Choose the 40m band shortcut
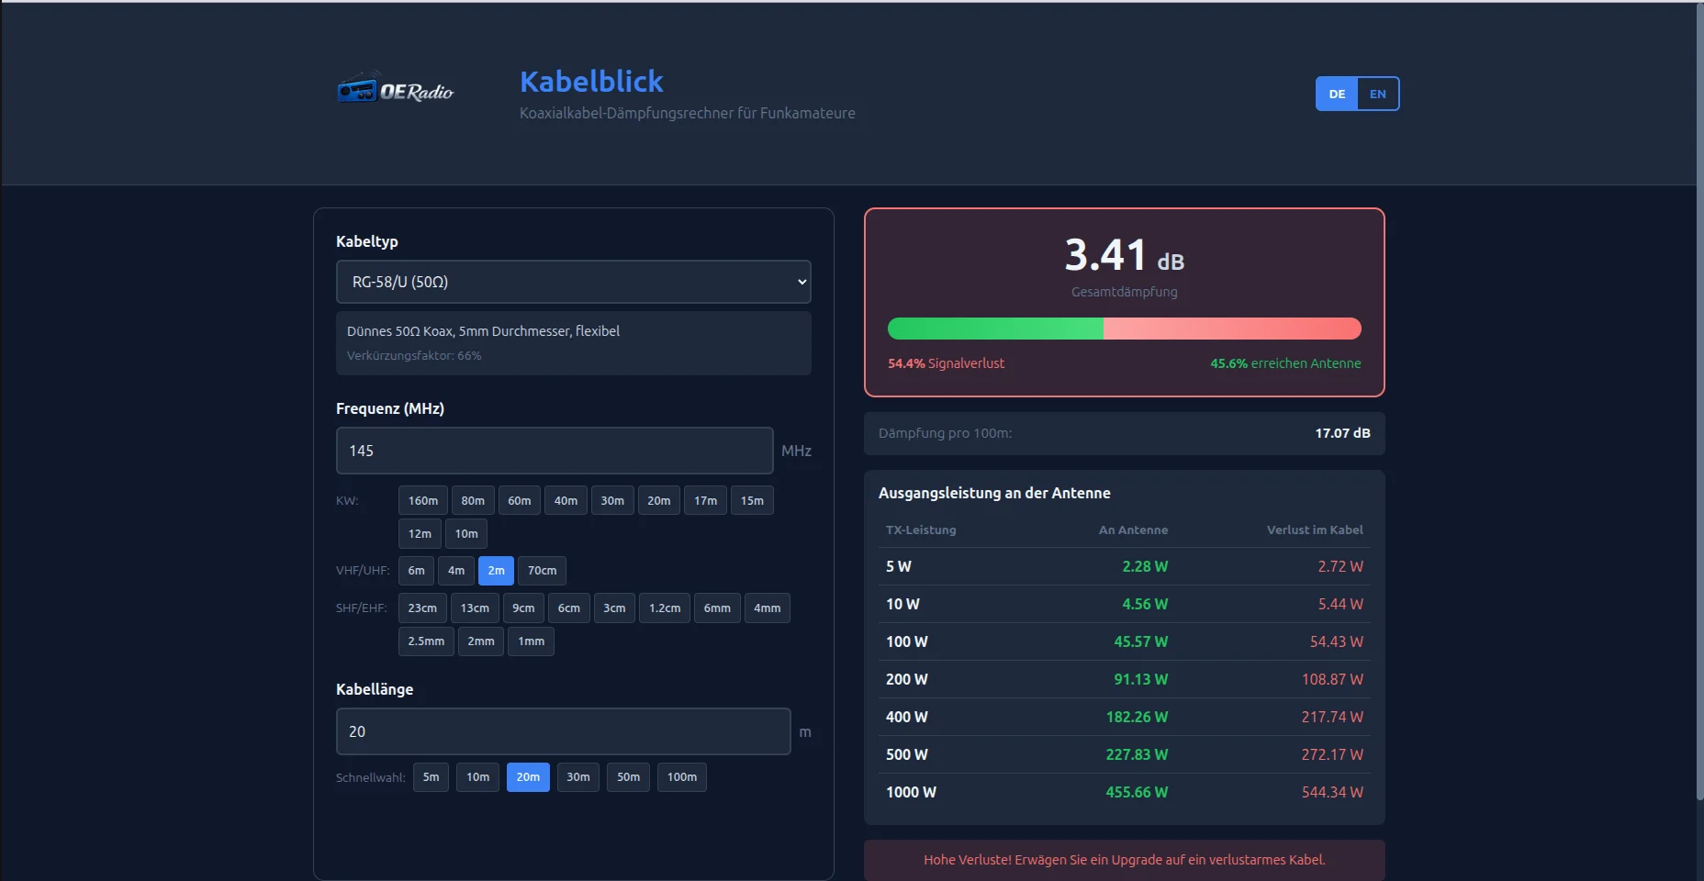1704x881 pixels. (566, 500)
